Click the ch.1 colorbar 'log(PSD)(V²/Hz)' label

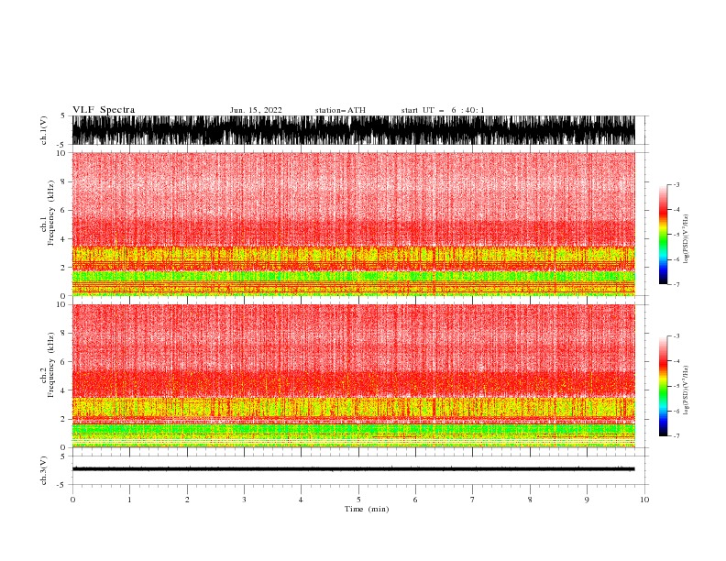(686, 239)
